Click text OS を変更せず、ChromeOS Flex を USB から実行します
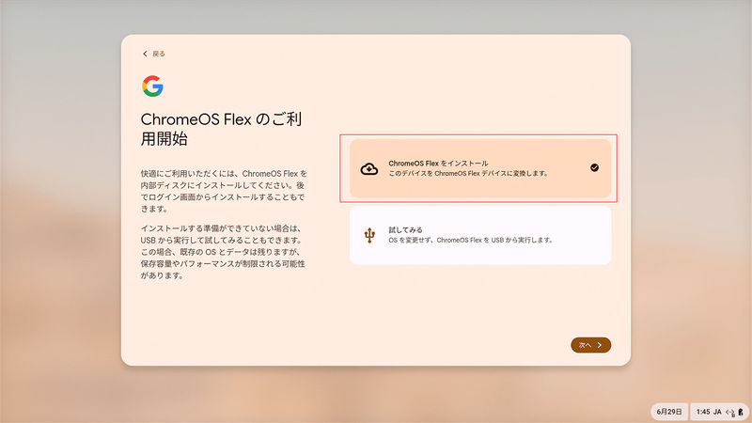752x423 pixels. tap(471, 240)
